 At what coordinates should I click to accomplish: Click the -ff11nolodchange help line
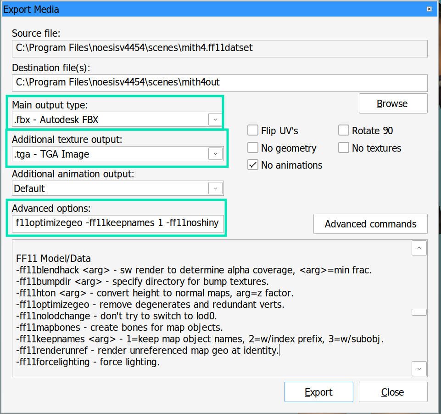(117, 316)
